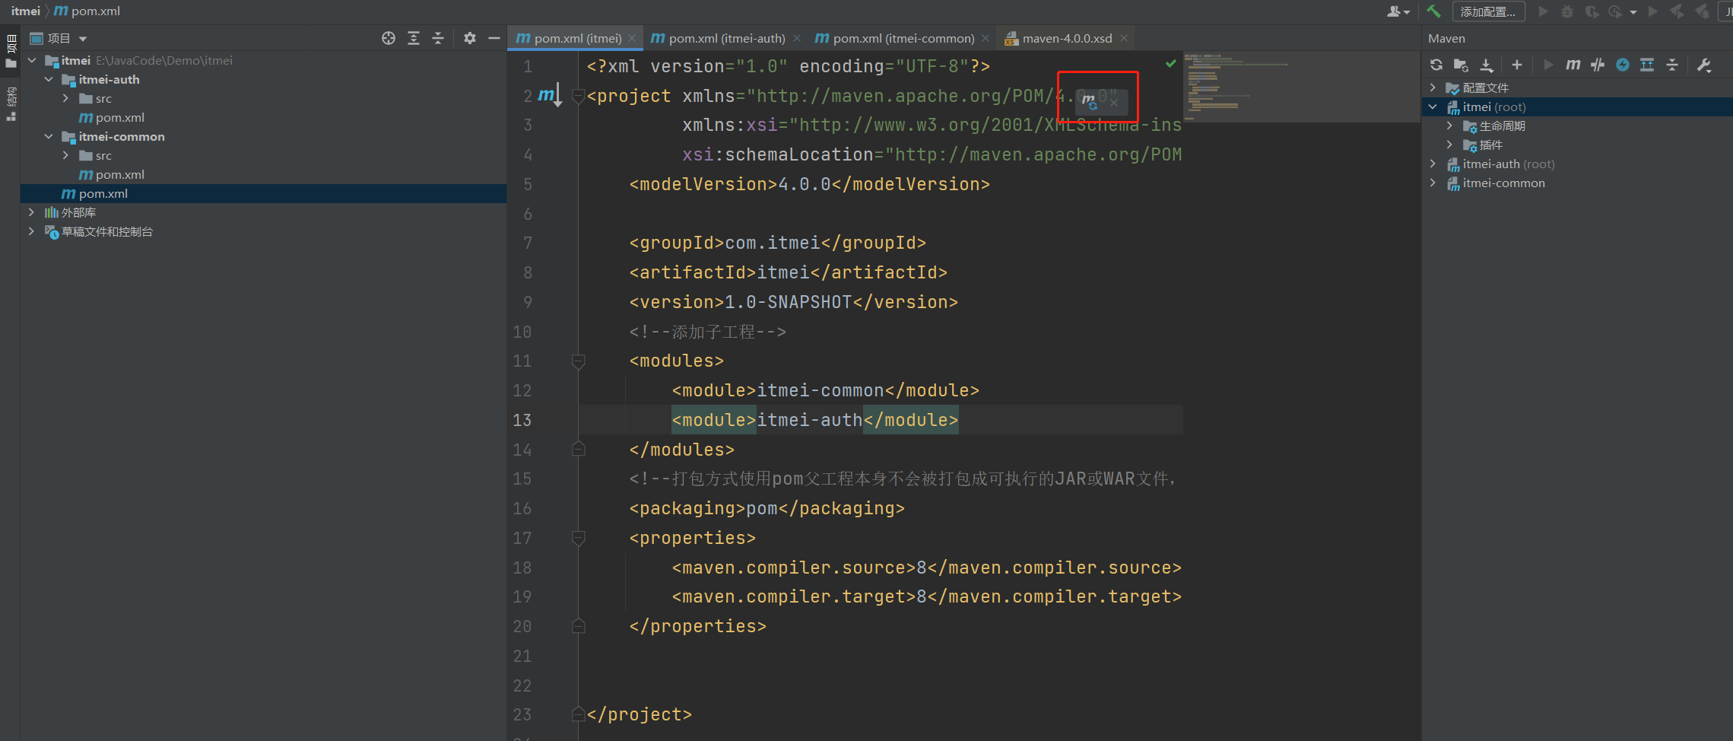Toggle skip tests mode lightning icon

click(1623, 65)
